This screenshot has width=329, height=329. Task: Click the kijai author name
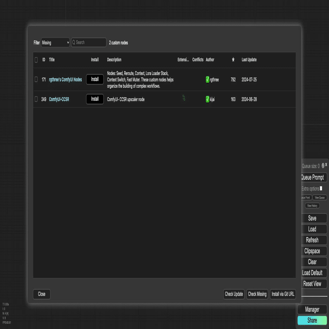(212, 99)
